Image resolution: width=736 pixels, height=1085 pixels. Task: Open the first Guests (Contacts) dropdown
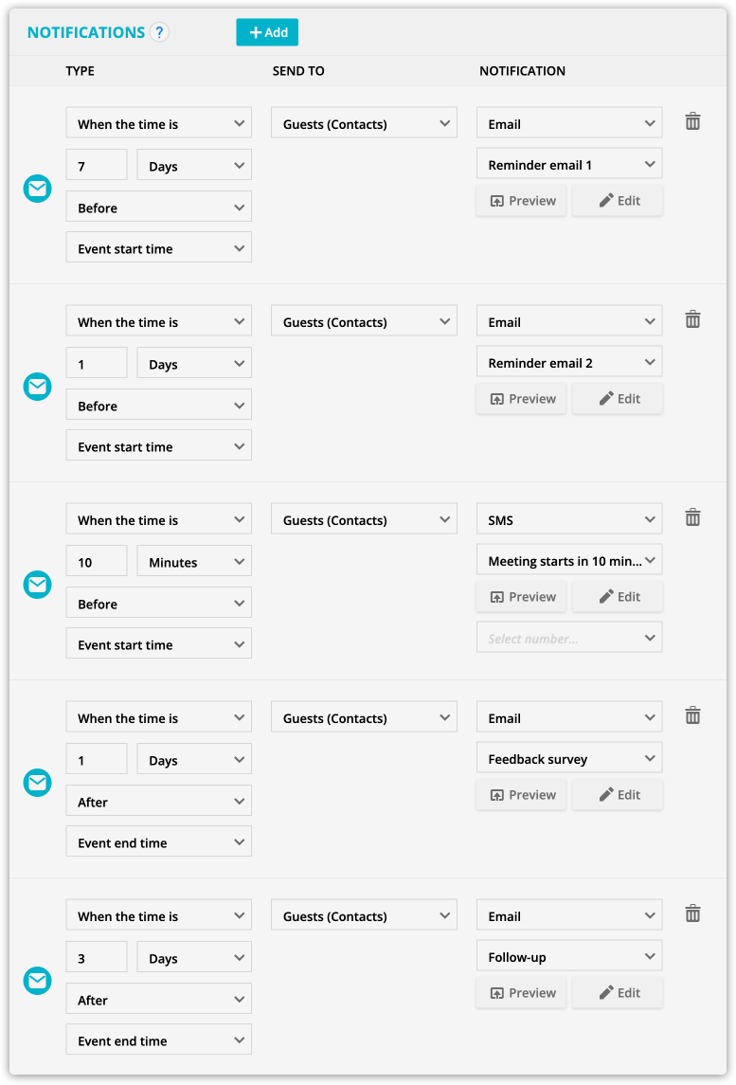[x=364, y=124]
